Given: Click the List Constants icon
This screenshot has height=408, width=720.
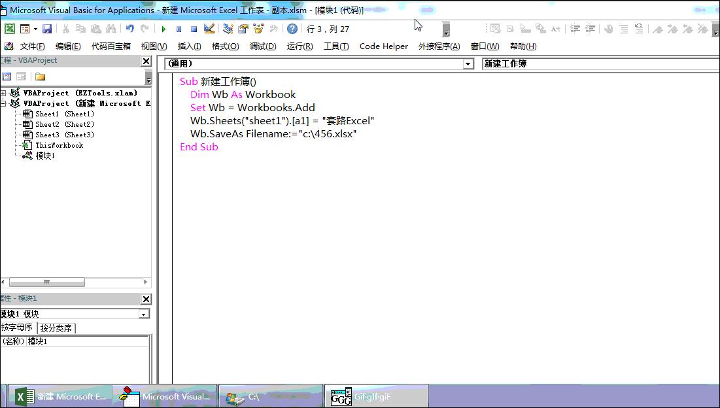Looking at the screenshot, I should [x=510, y=29].
